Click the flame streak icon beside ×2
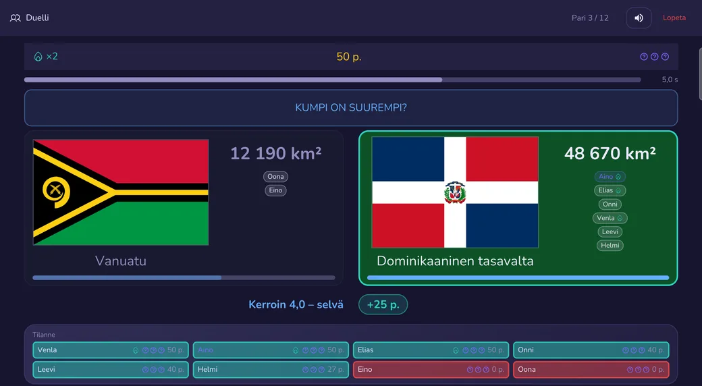This screenshot has width=702, height=386. 38,57
